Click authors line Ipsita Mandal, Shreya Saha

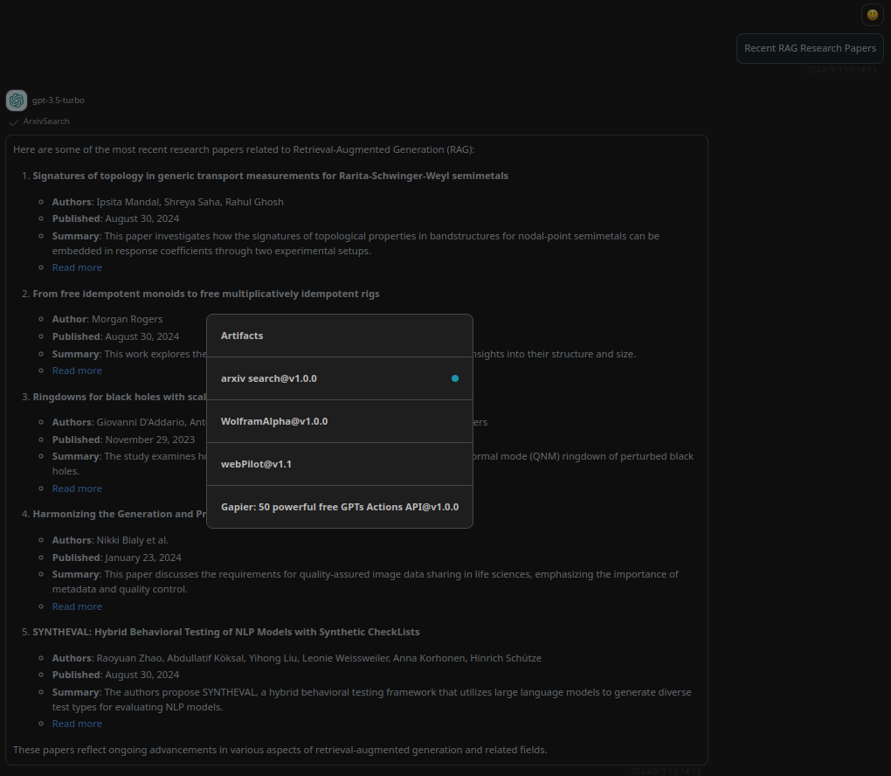click(168, 202)
